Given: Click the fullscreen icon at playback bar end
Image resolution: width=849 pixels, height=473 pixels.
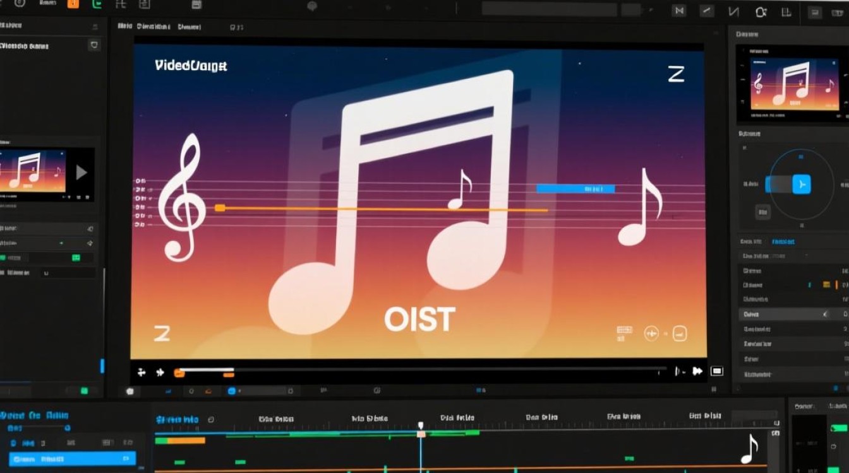Looking at the screenshot, I should tap(716, 371).
